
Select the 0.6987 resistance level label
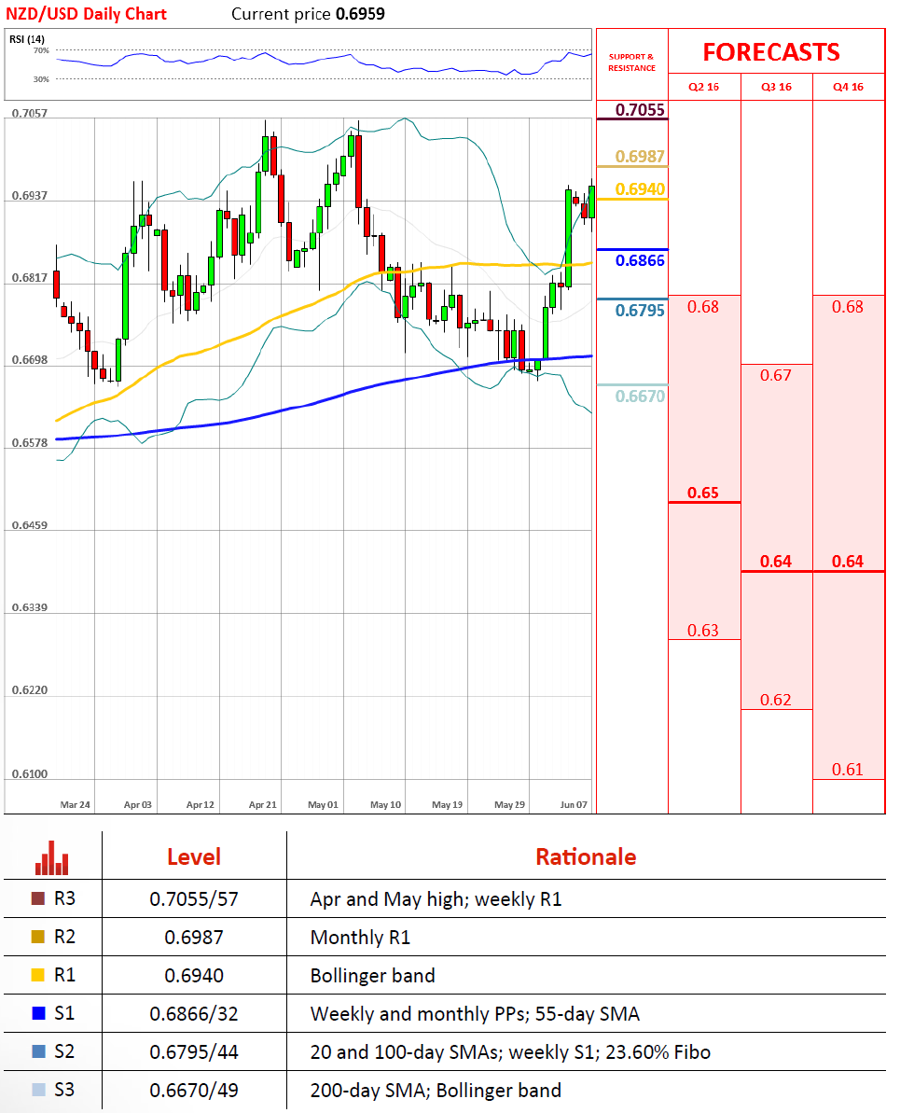(640, 156)
